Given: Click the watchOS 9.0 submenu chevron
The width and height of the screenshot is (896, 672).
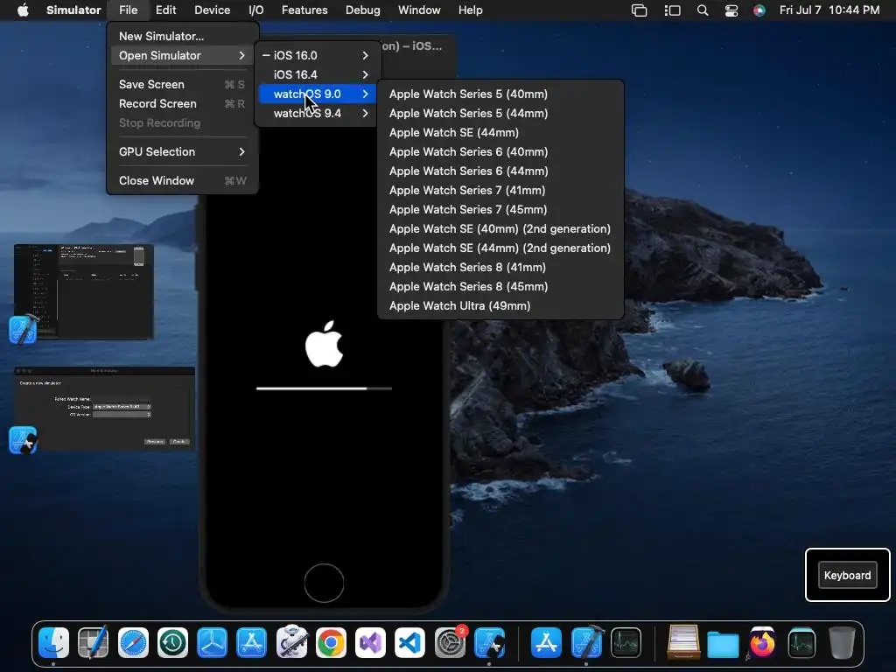Looking at the screenshot, I should 365,94.
